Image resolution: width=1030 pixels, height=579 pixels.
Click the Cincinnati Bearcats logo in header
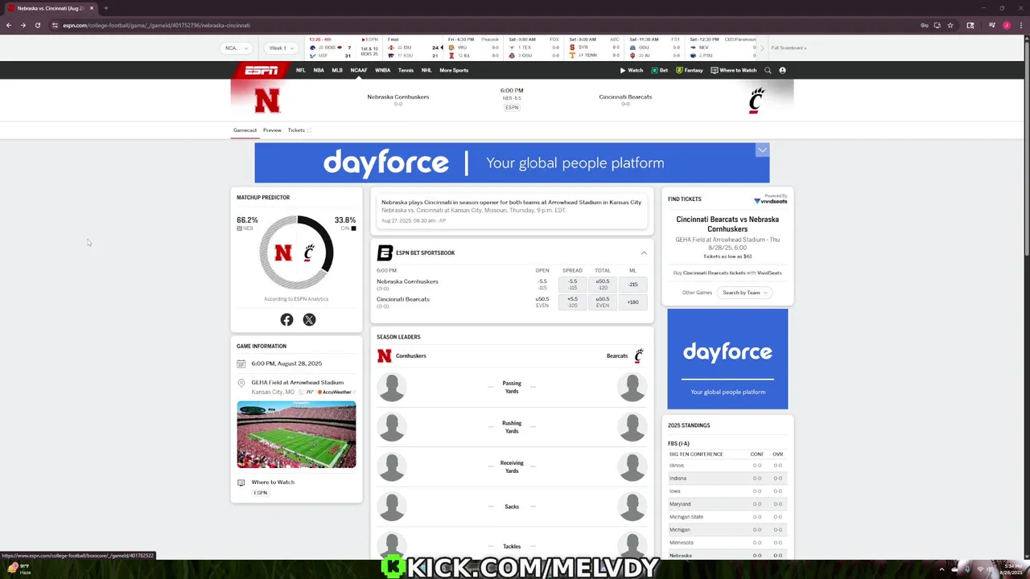(756, 101)
